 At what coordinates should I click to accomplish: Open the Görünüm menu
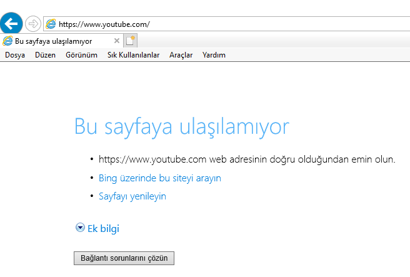click(81, 55)
